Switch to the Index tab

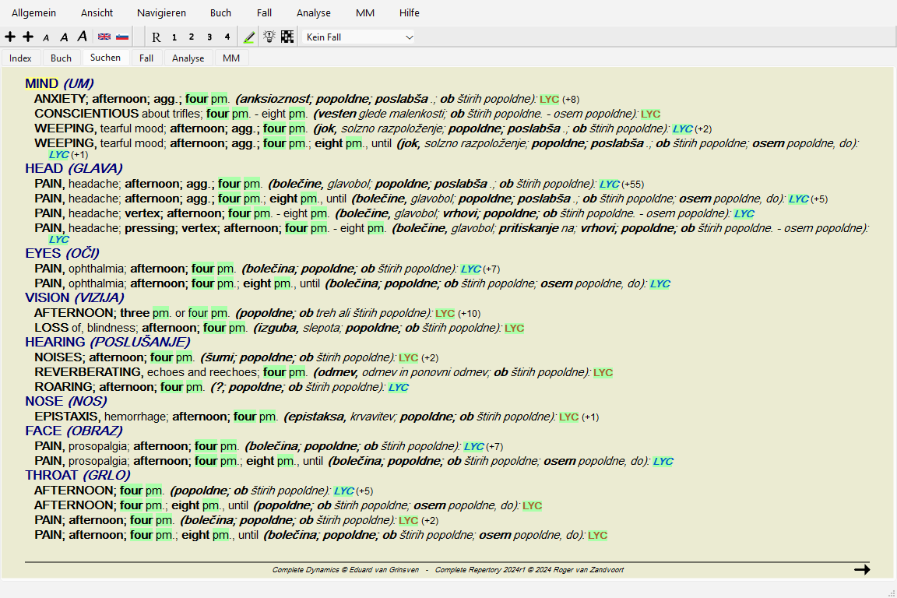click(20, 58)
